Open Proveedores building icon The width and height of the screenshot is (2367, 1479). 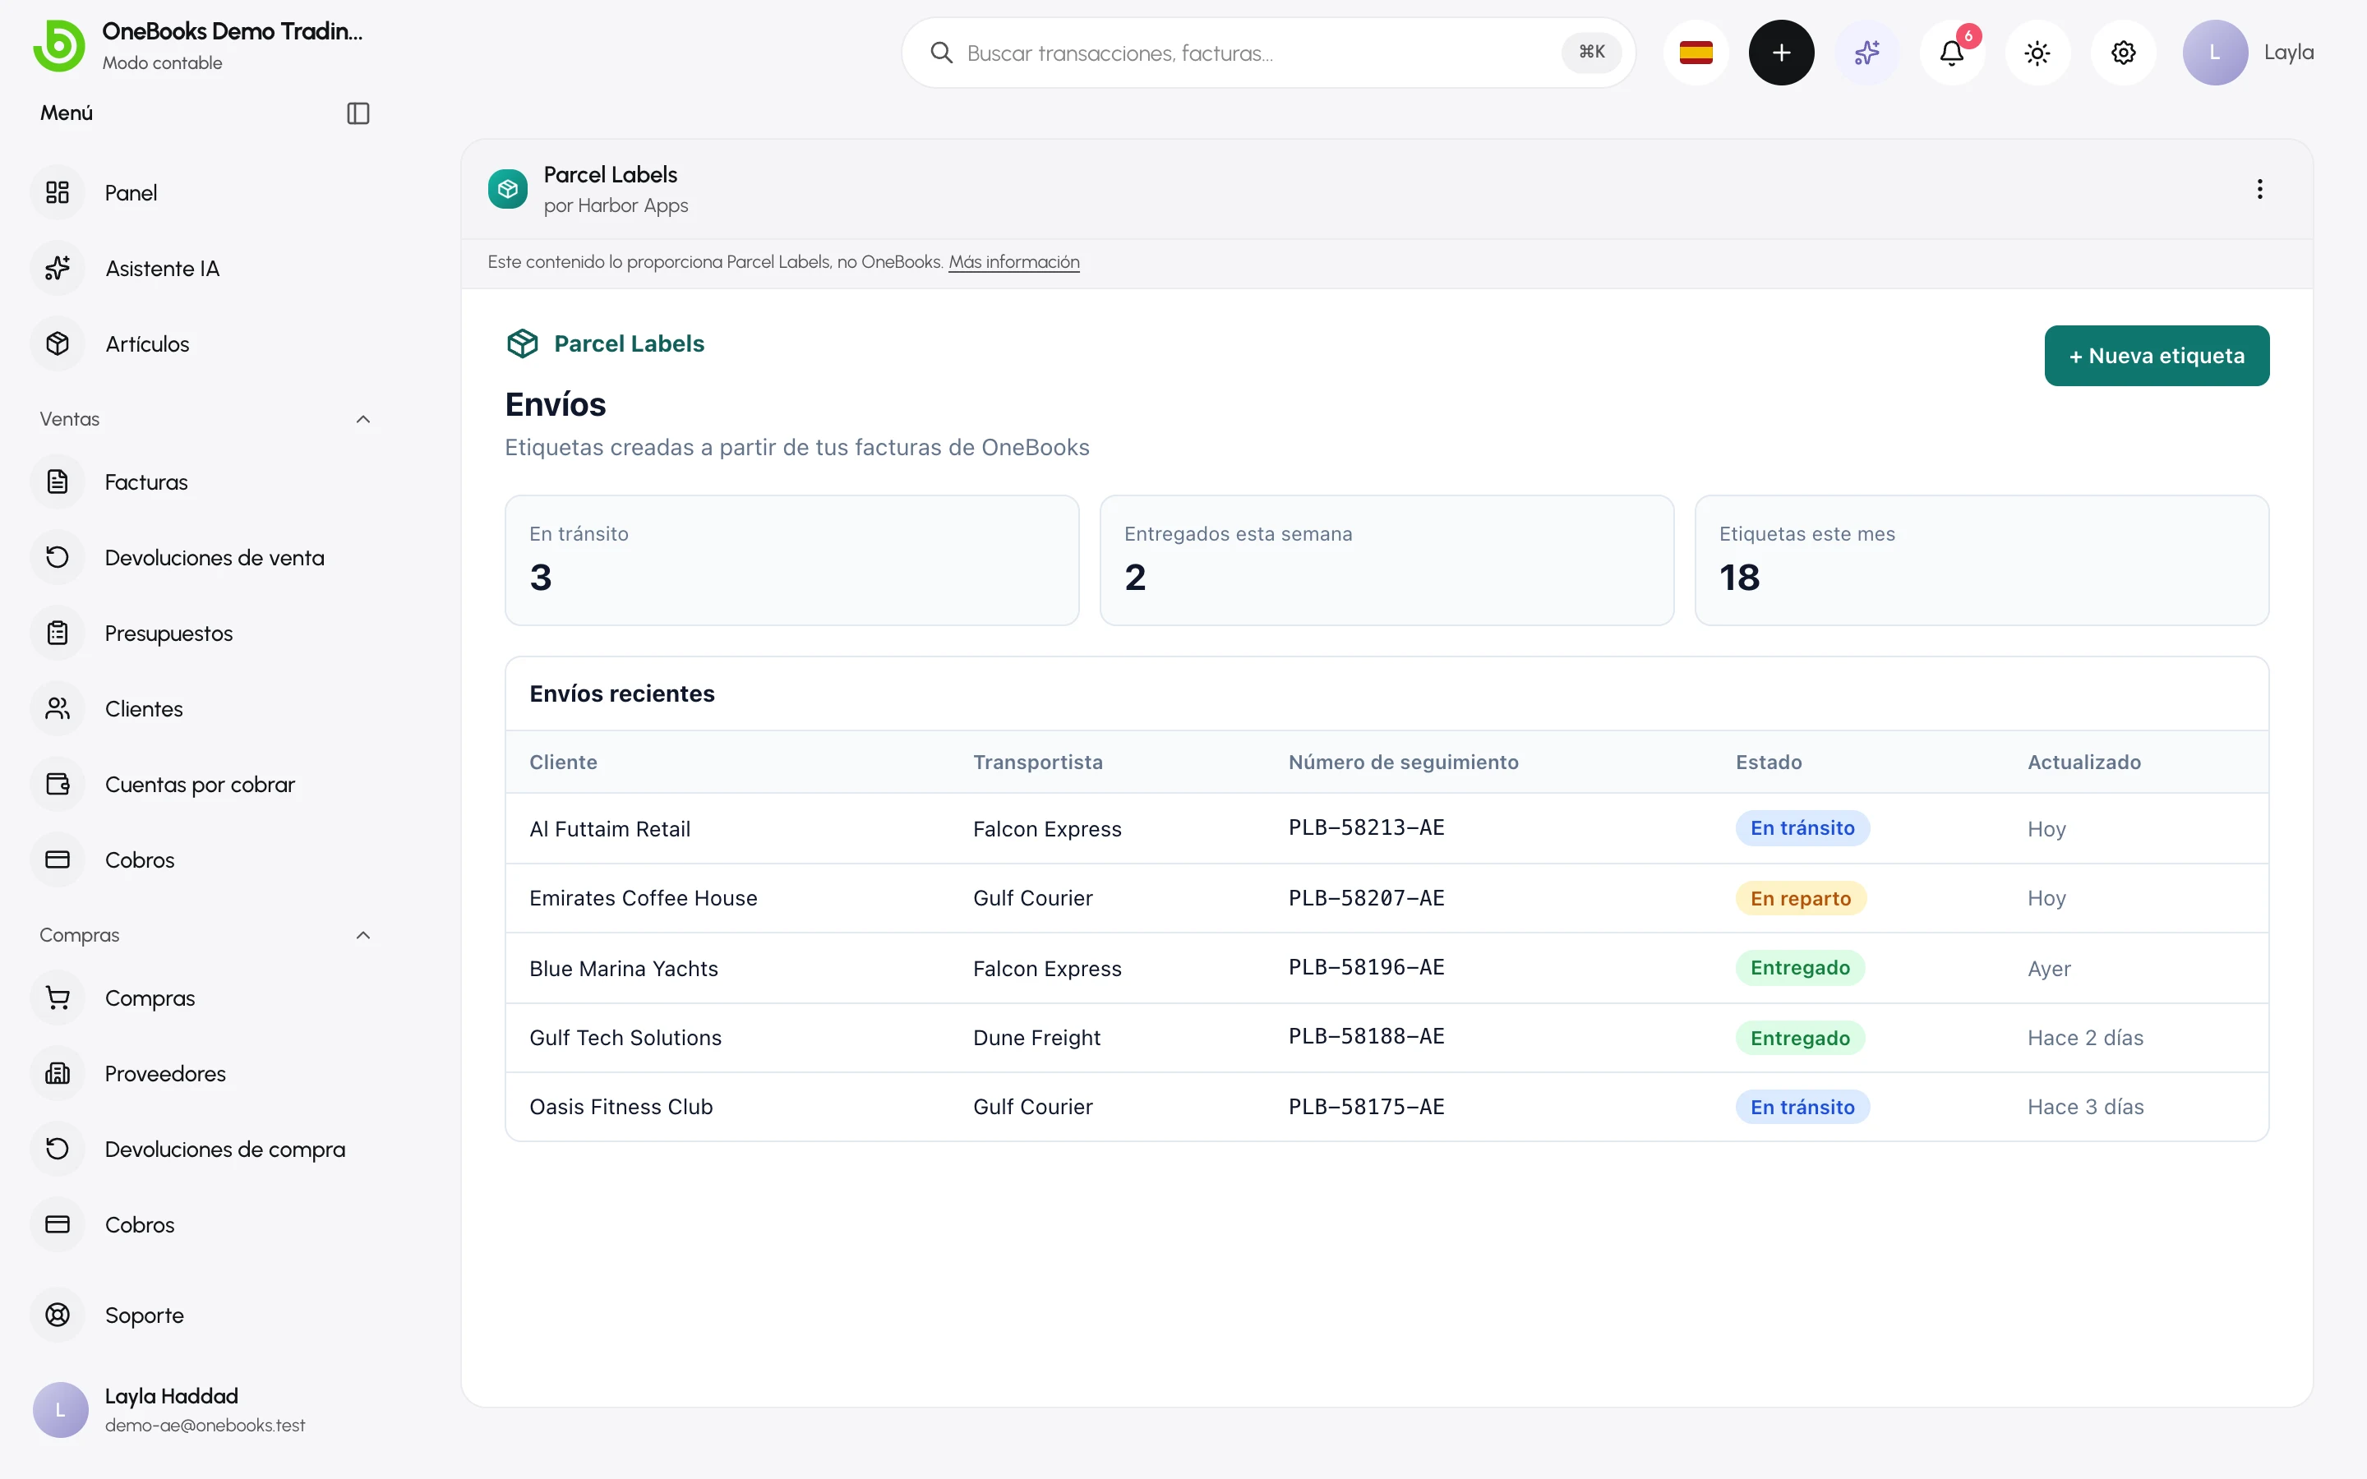coord(58,1073)
